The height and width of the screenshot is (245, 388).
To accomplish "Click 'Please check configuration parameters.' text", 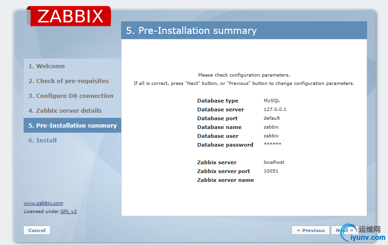I will (244, 75).
